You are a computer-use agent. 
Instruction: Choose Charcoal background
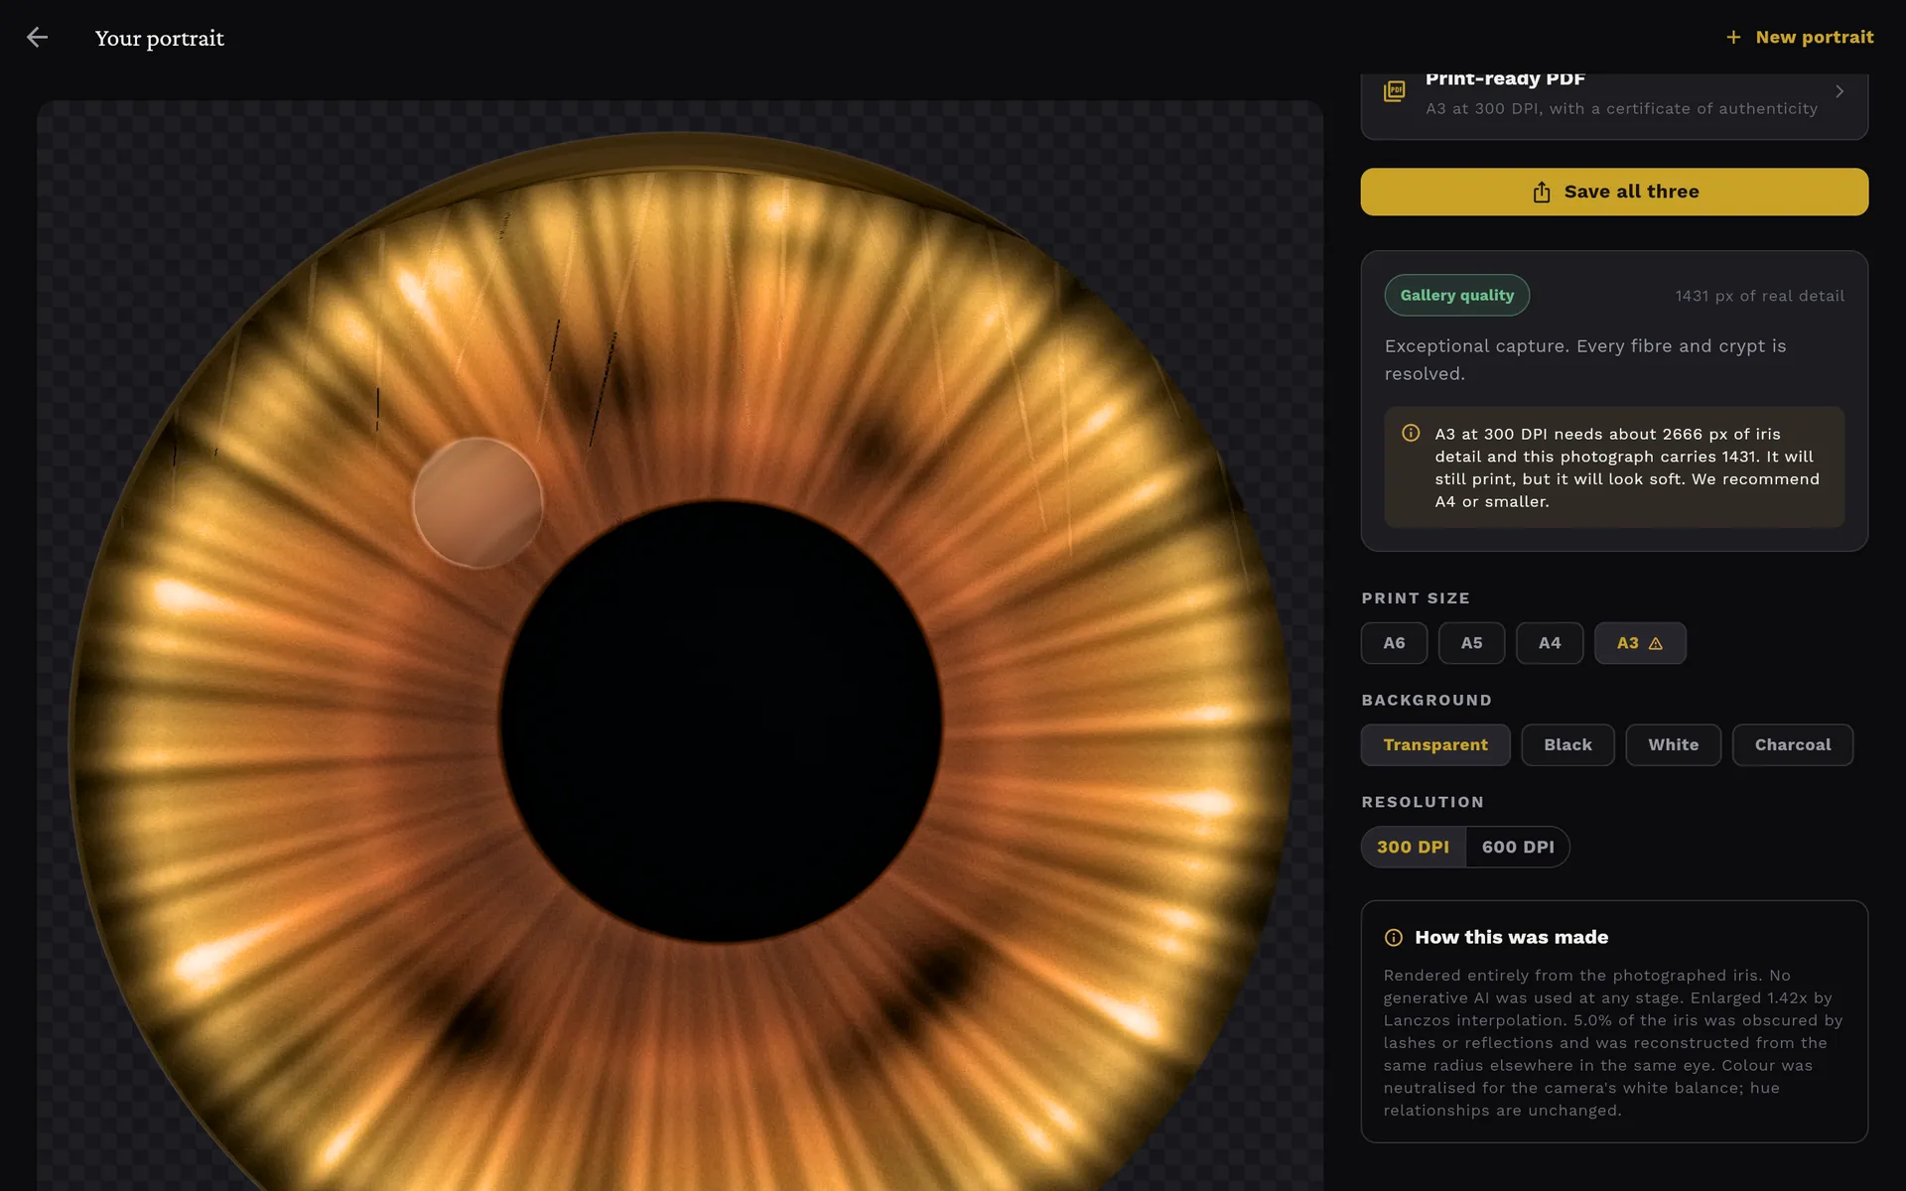coord(1793,744)
